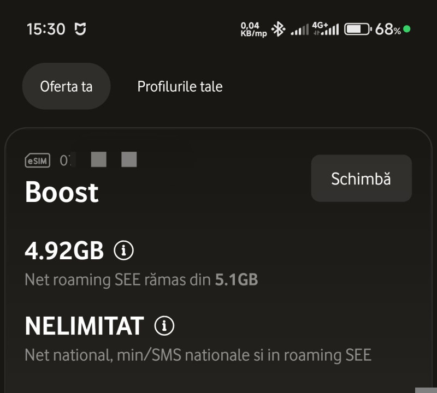Viewport: 437px width, 393px height.
Task: Tap the Boost plan title
Action: (62, 192)
